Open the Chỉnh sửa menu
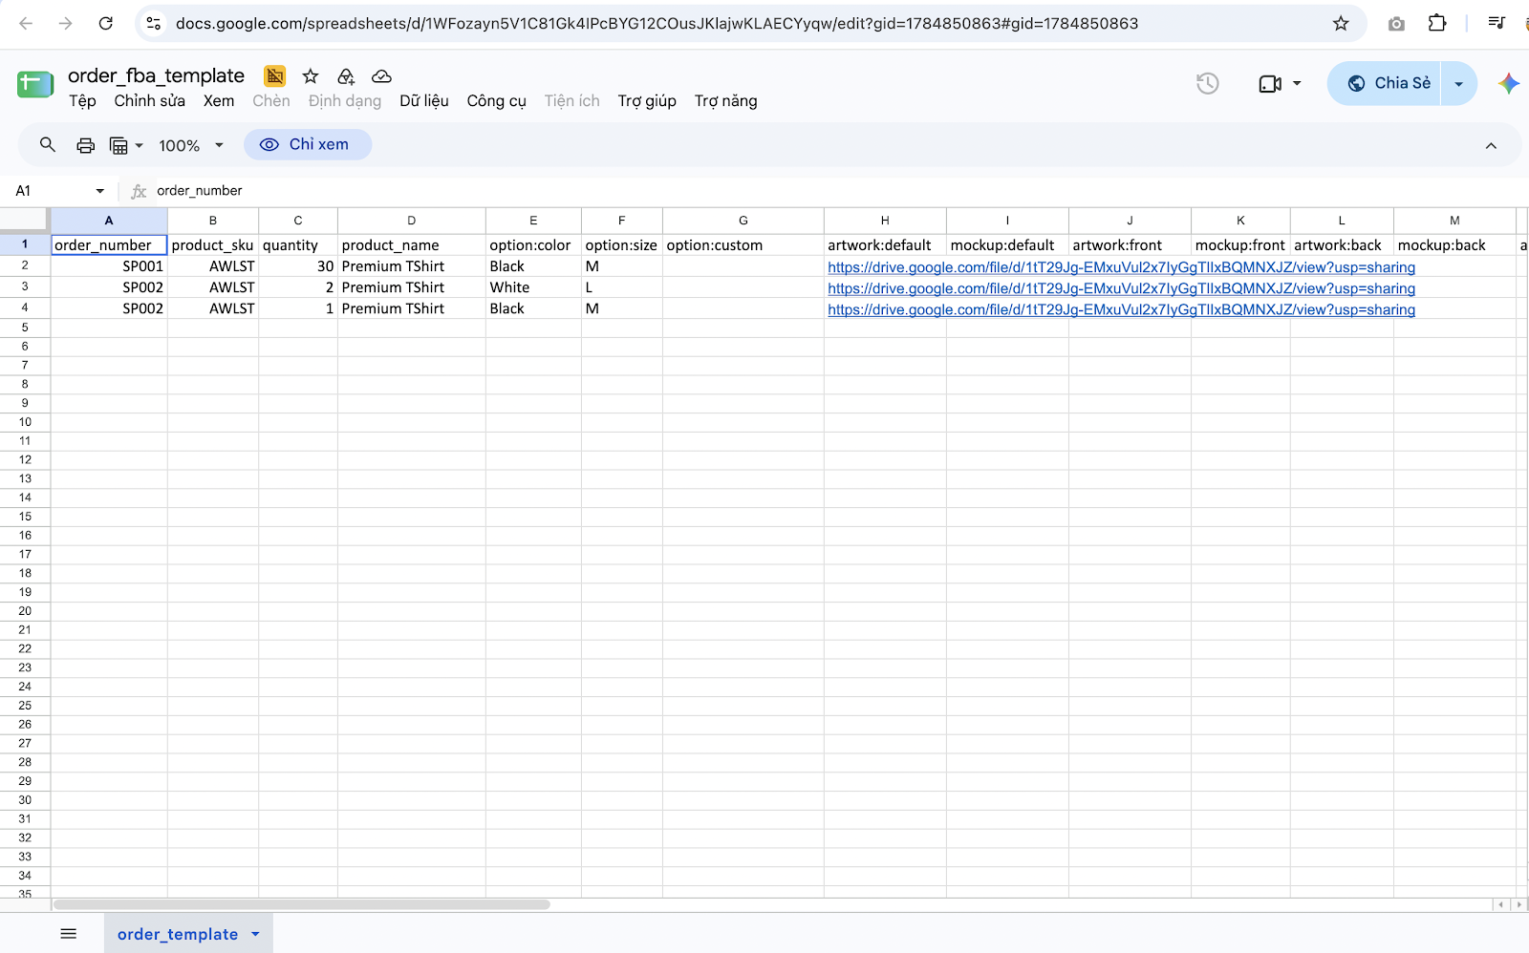 click(150, 101)
